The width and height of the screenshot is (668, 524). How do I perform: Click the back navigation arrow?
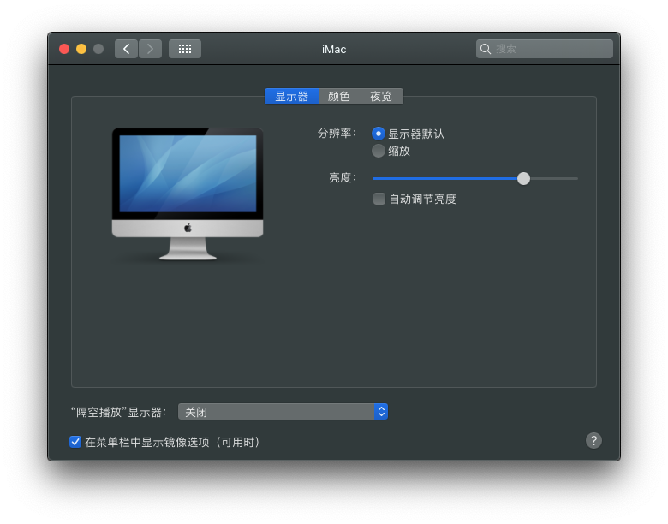pyautogui.click(x=126, y=49)
